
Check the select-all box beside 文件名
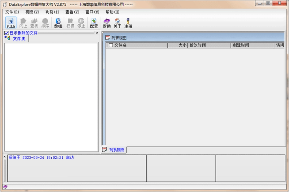coord(111,45)
